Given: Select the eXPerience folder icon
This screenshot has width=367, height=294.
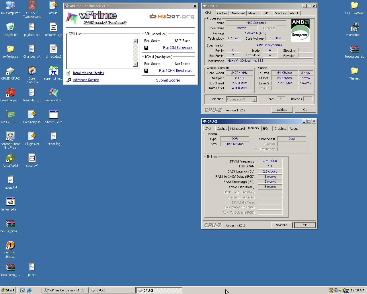Looking at the screenshot, I should coord(10,51).
